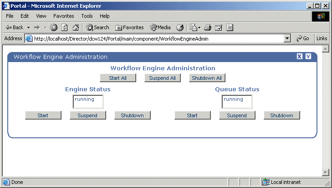Click Start under Queue Status

click(x=193, y=115)
